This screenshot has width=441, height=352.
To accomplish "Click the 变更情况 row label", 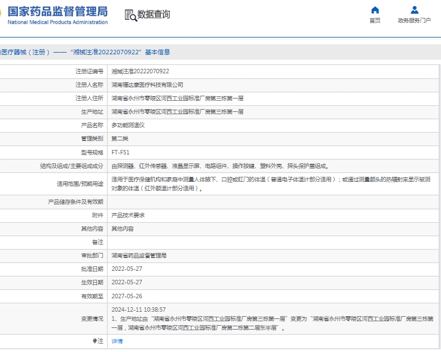I will pyautogui.click(x=92, y=319).
